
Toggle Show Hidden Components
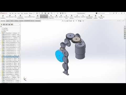click(x=51, y=17)
